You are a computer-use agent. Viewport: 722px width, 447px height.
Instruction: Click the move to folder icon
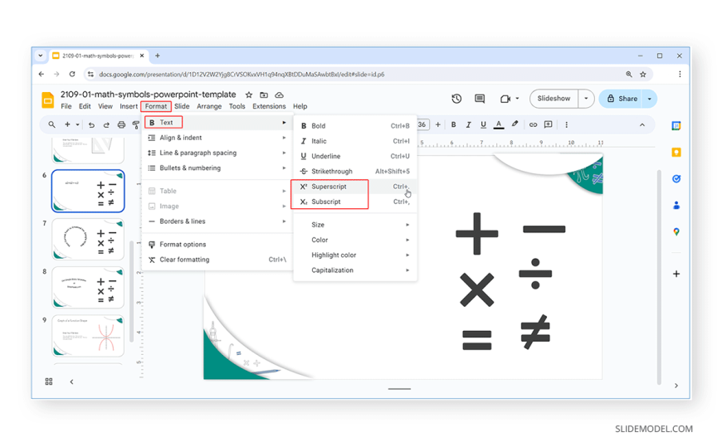point(264,95)
